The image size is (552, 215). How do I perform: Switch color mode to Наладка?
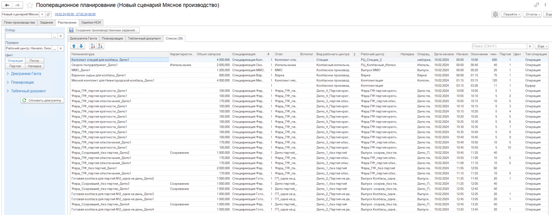(x=34, y=66)
